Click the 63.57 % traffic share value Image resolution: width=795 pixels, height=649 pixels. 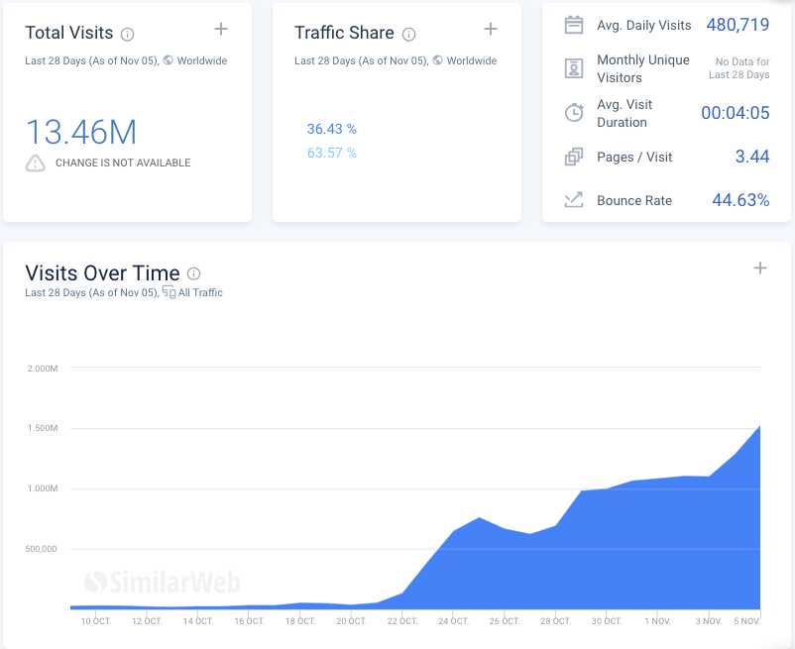pos(332,153)
